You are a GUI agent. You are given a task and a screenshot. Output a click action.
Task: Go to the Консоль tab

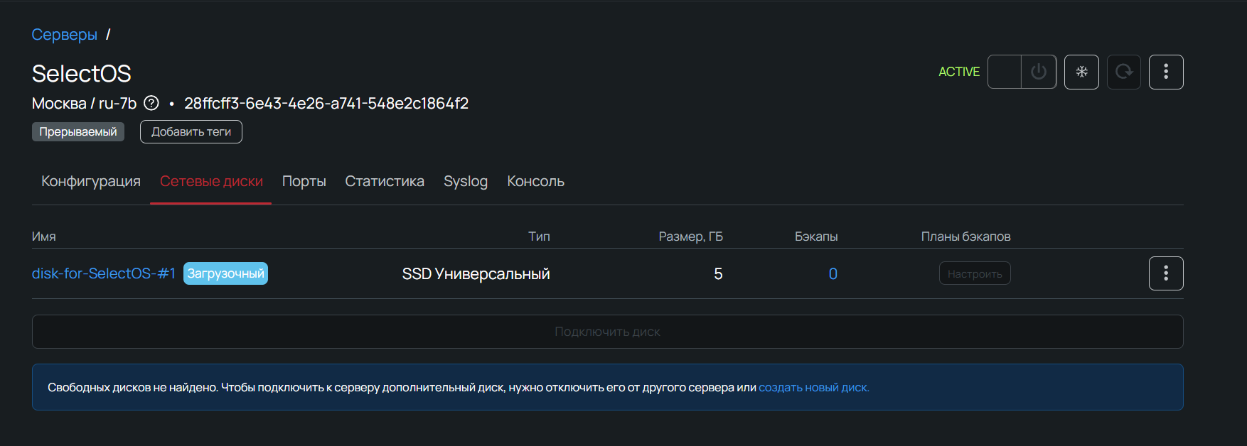[x=535, y=181]
